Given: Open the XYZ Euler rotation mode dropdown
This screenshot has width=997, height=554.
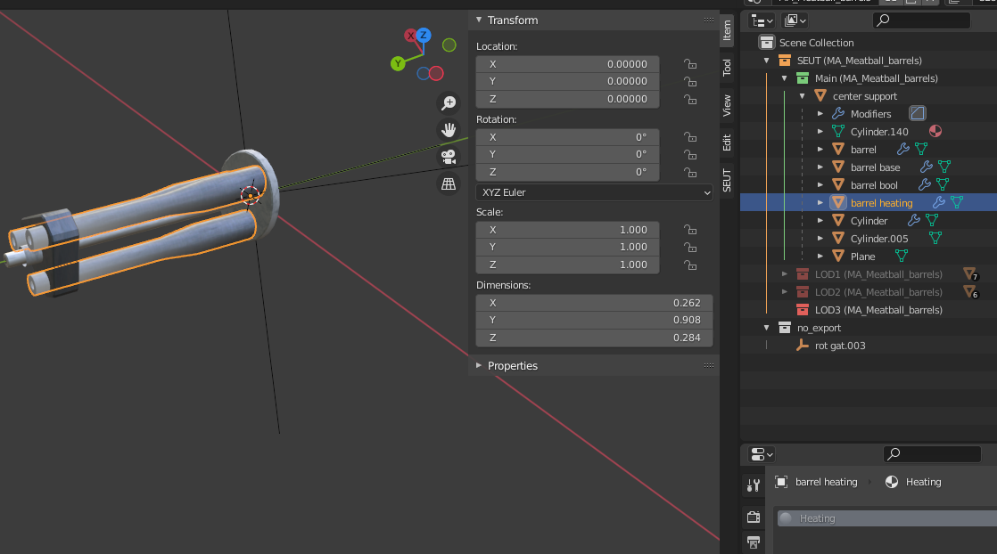Looking at the screenshot, I should coord(594,192).
